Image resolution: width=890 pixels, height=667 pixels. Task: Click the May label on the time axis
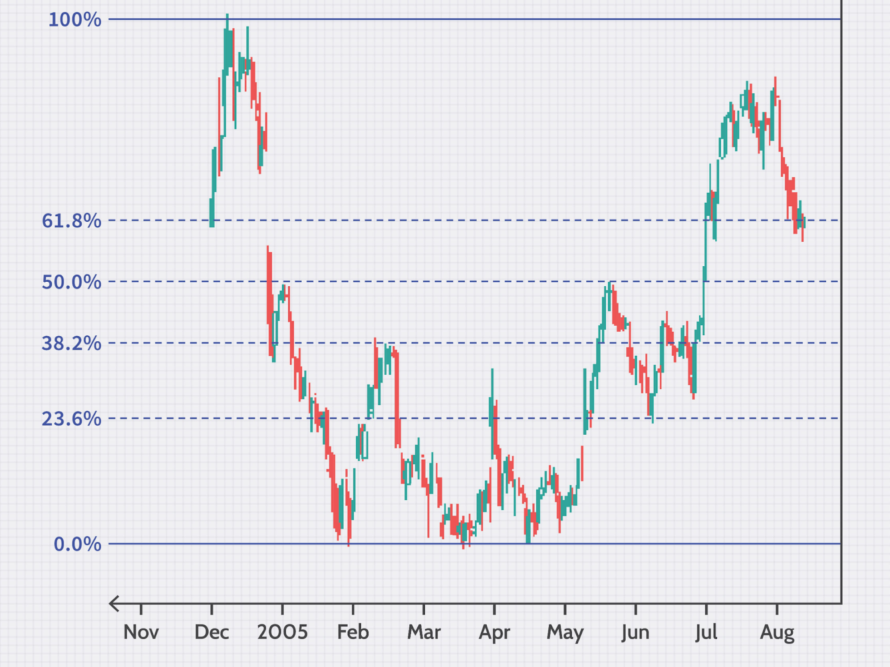pyautogui.click(x=565, y=632)
